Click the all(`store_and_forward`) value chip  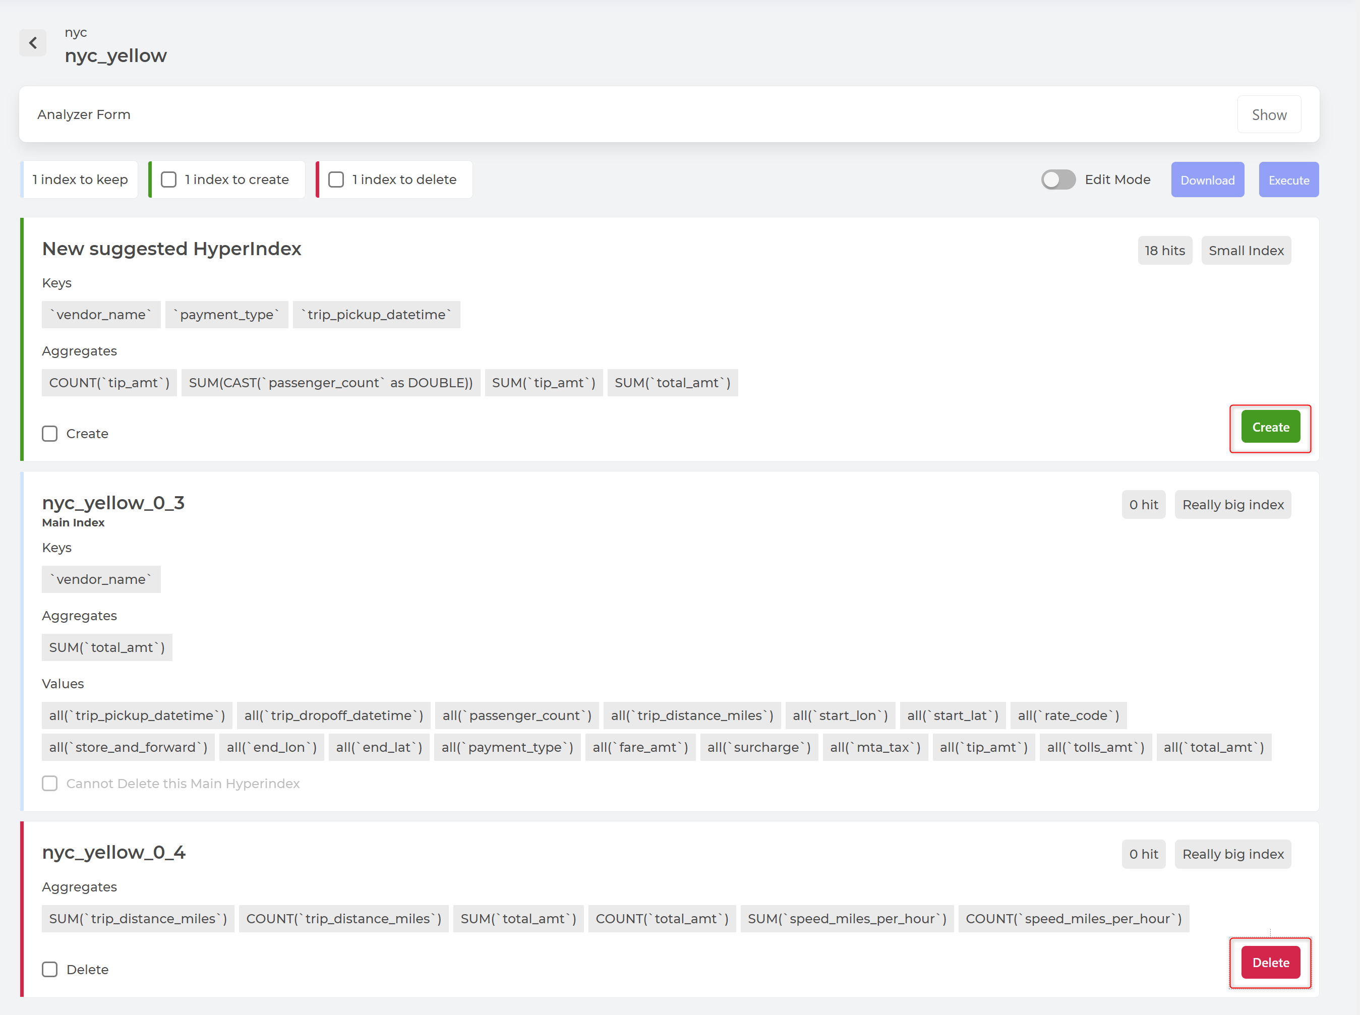129,747
